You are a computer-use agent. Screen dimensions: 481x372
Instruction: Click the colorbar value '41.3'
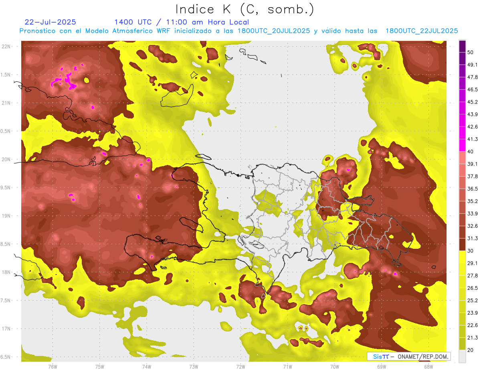pyautogui.click(x=473, y=139)
